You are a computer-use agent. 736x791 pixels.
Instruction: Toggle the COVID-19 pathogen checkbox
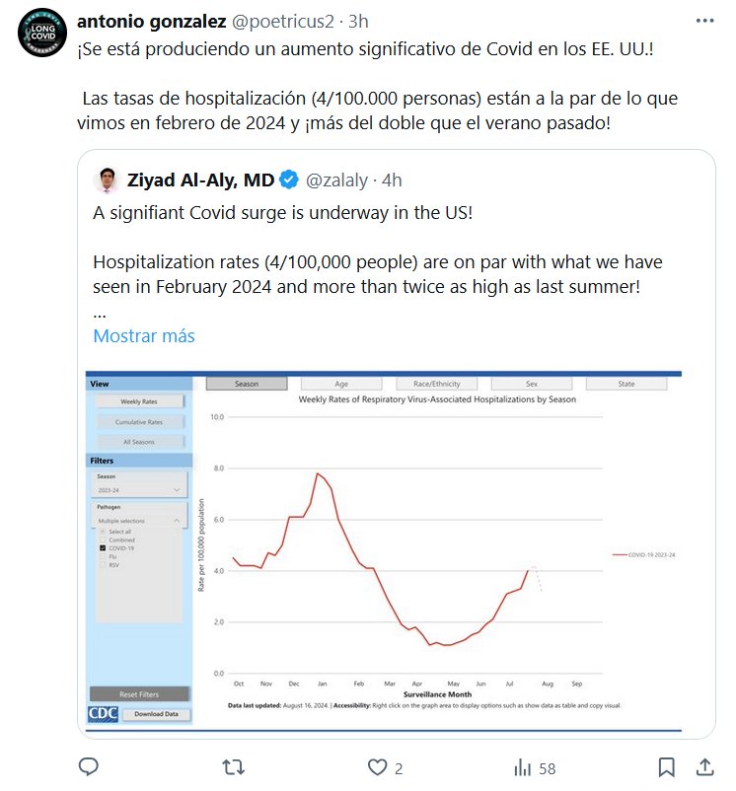[x=103, y=547]
